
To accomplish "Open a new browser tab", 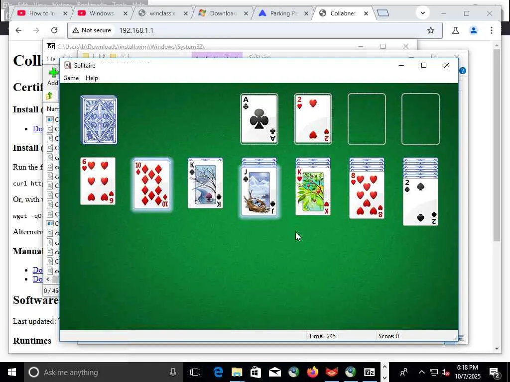I will click(383, 13).
